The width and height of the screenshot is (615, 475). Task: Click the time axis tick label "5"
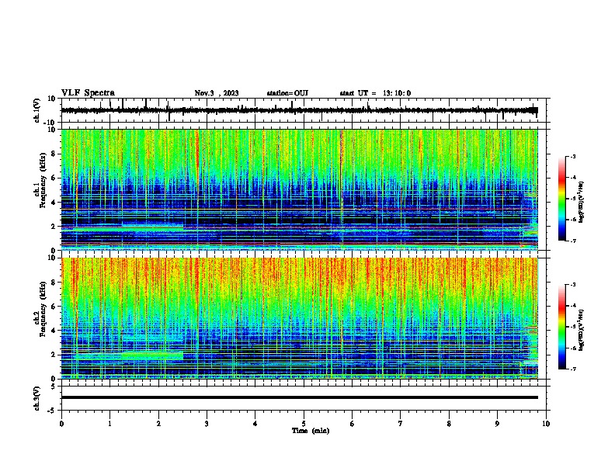click(304, 424)
